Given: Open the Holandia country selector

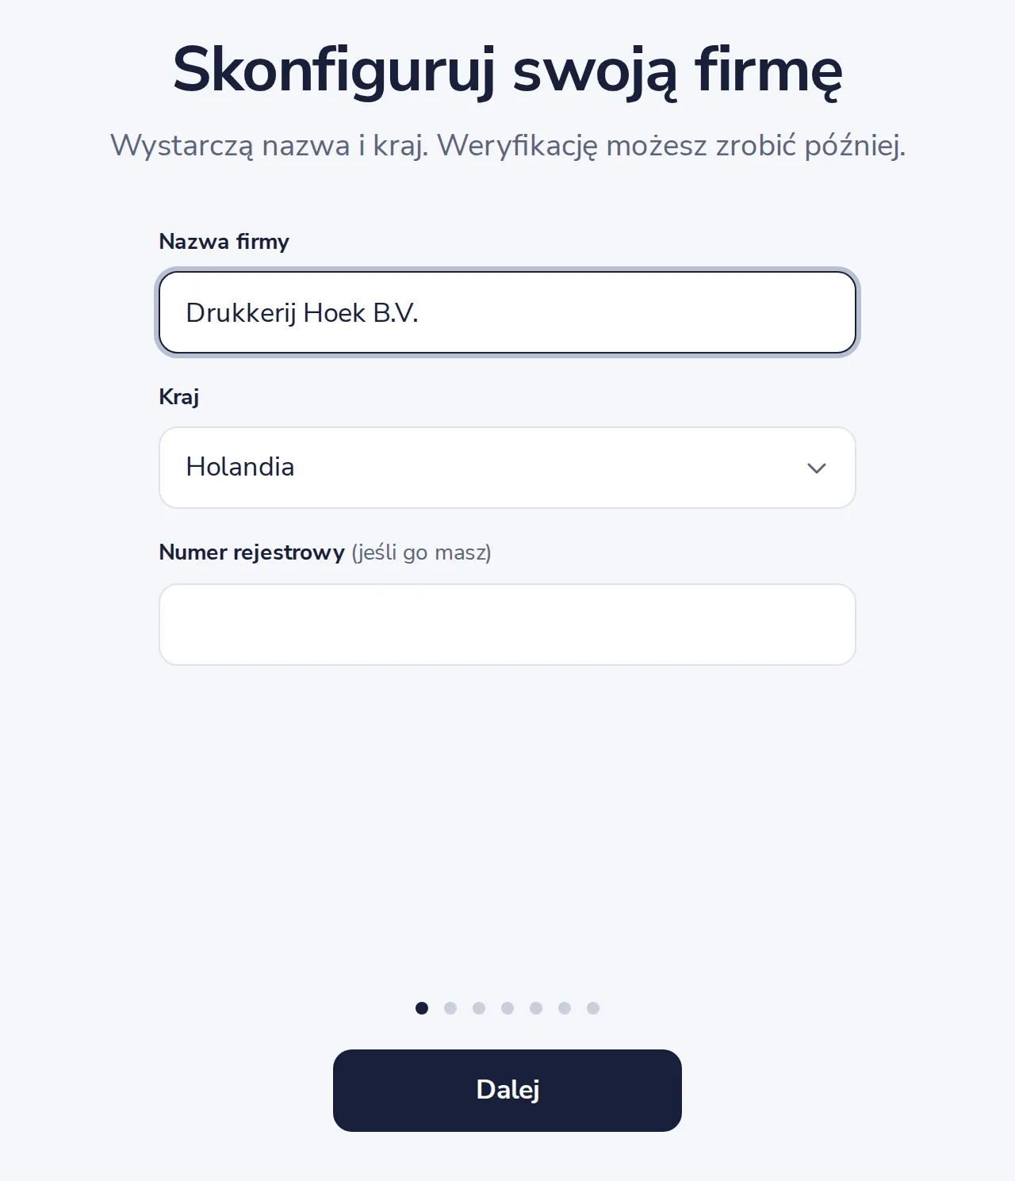Looking at the screenshot, I should tap(507, 468).
